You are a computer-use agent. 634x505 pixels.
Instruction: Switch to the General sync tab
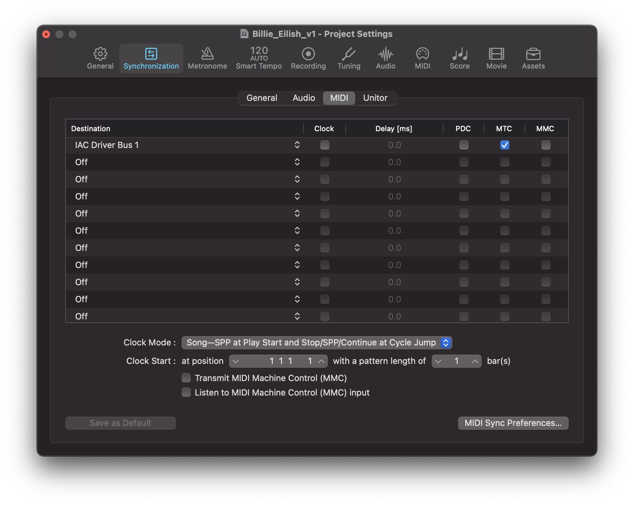pyautogui.click(x=262, y=98)
